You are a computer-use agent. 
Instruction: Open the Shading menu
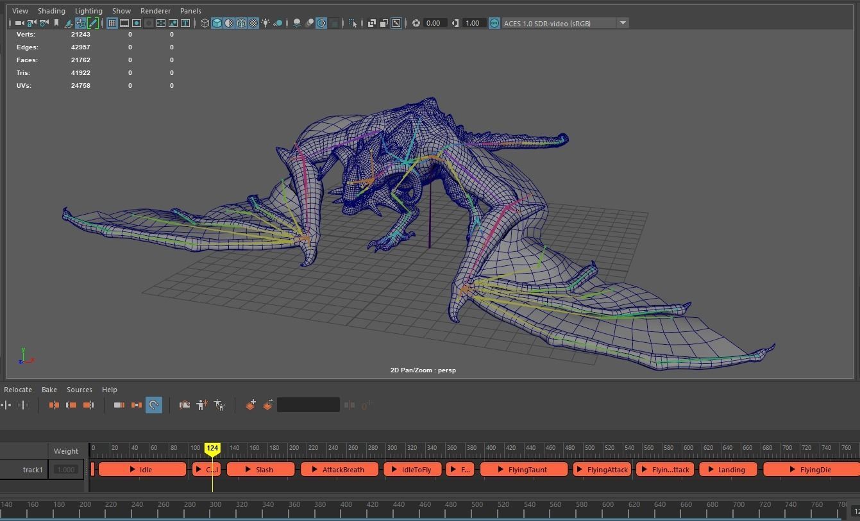51,11
